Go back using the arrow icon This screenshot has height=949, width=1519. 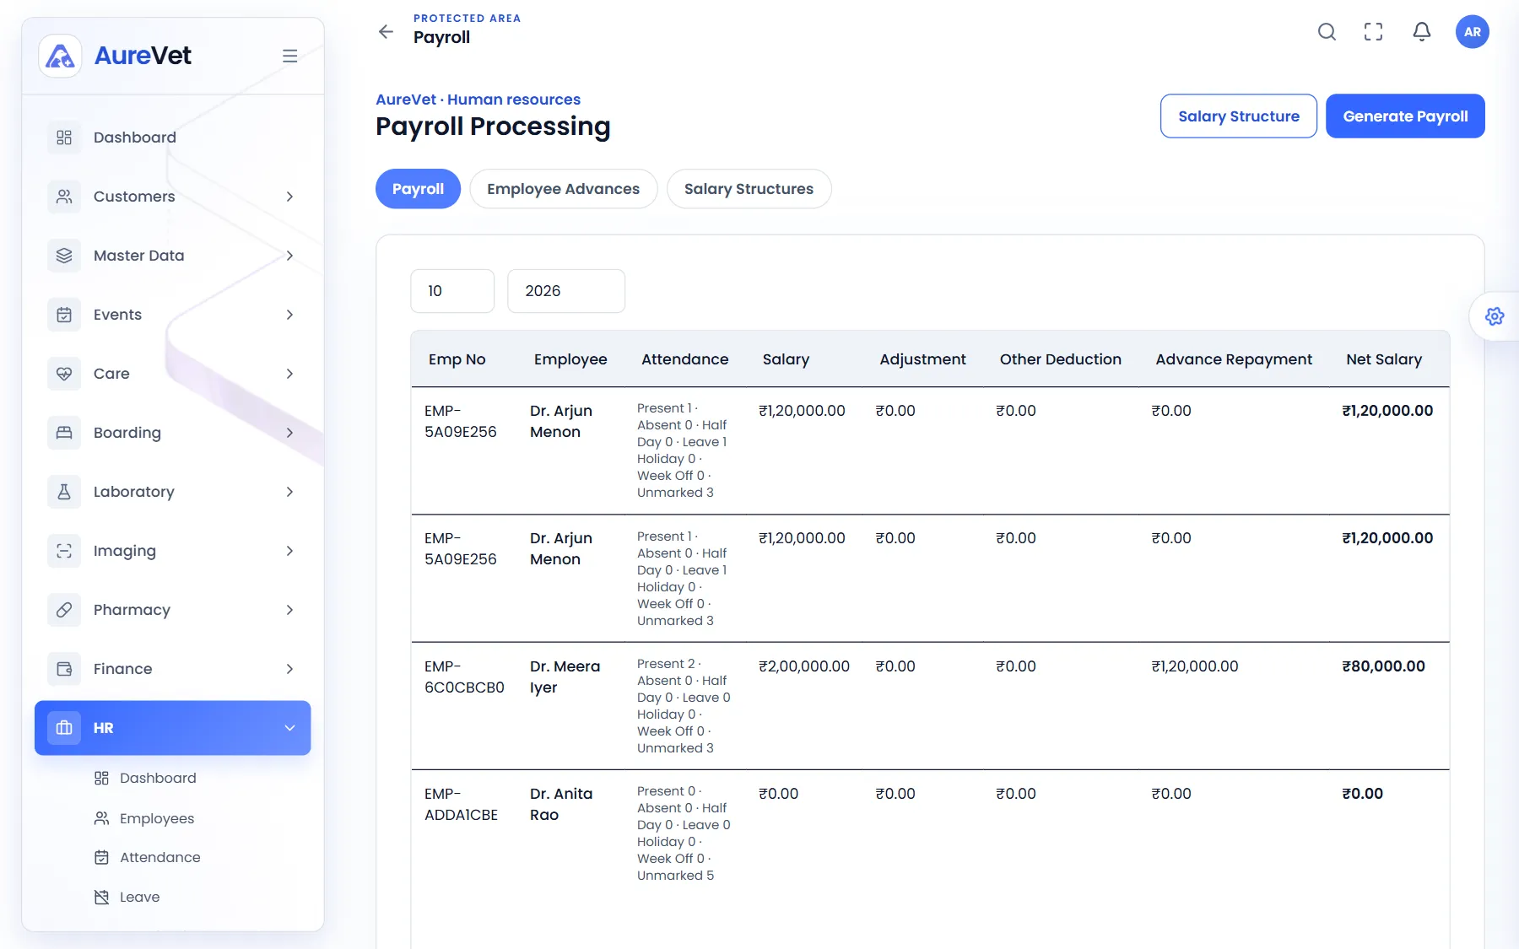(386, 32)
